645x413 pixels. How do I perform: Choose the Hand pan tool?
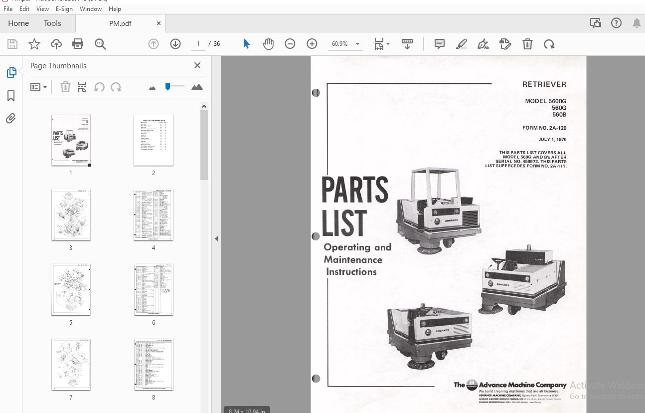click(268, 44)
